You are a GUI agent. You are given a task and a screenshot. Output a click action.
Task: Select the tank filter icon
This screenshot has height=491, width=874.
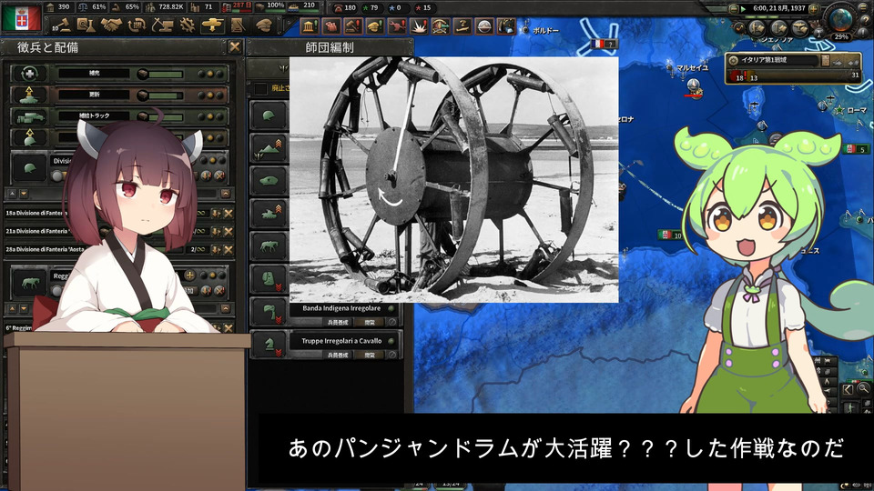pos(269,213)
